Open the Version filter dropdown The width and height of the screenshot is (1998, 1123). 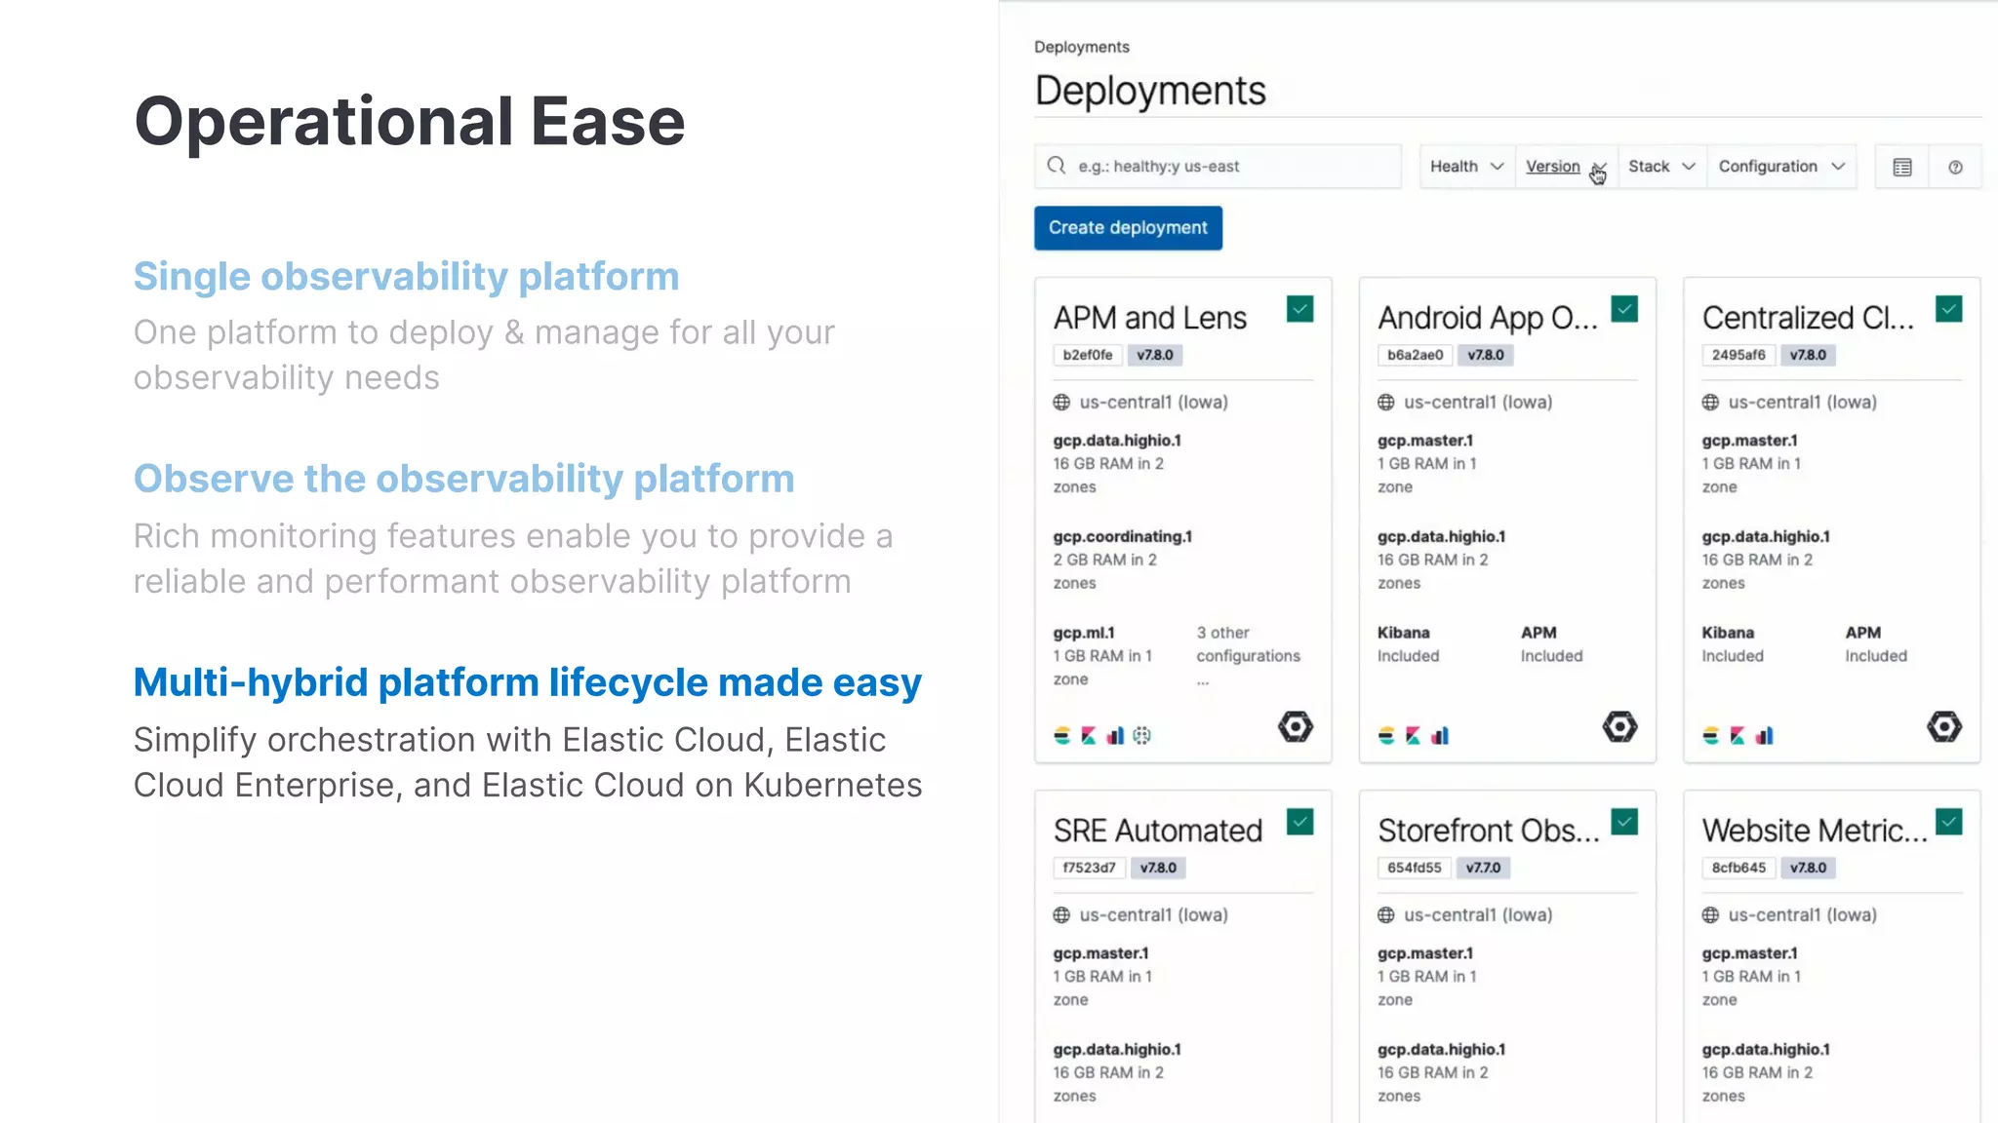(x=1566, y=167)
